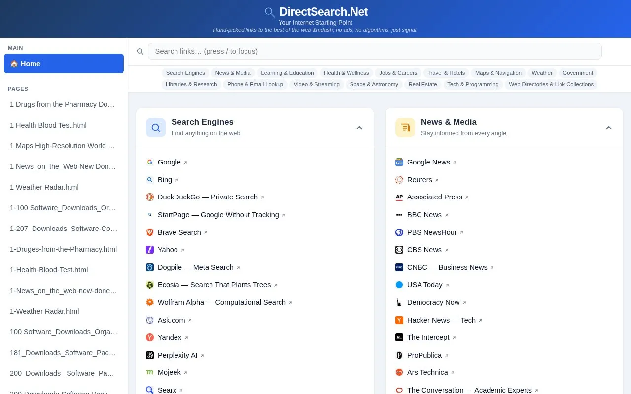Go to Home in the sidebar
This screenshot has width=631, height=394.
[x=64, y=64]
